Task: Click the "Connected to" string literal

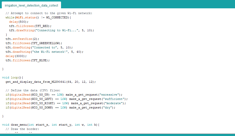Action: point(44,47)
